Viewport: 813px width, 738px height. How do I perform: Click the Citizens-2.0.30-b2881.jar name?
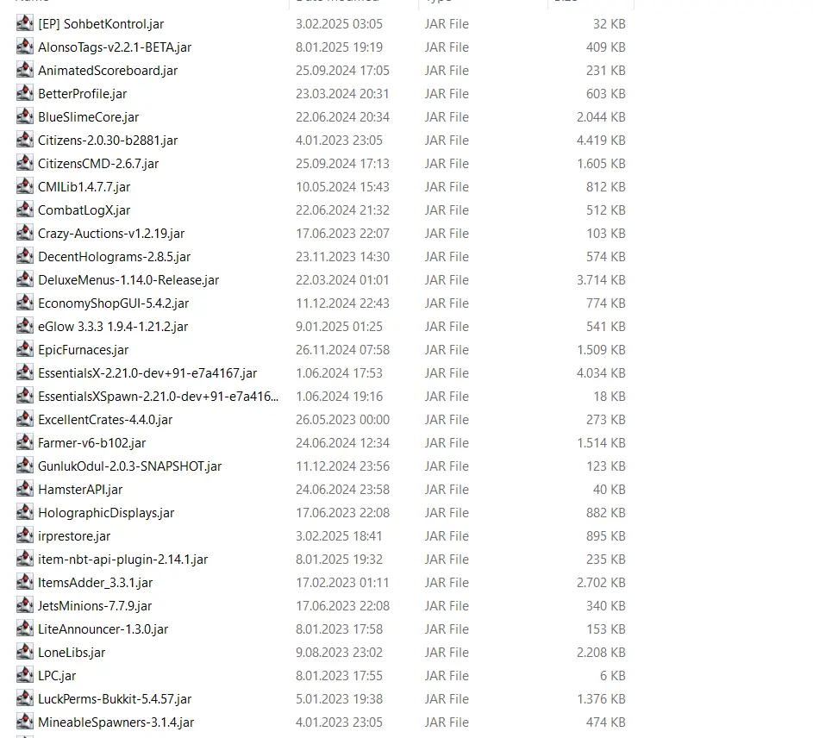(108, 141)
